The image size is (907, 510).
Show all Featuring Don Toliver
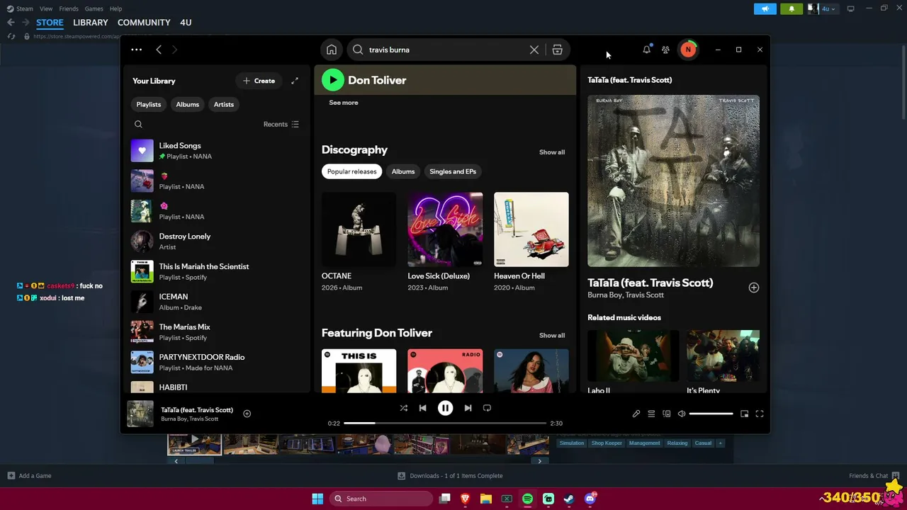click(552, 336)
